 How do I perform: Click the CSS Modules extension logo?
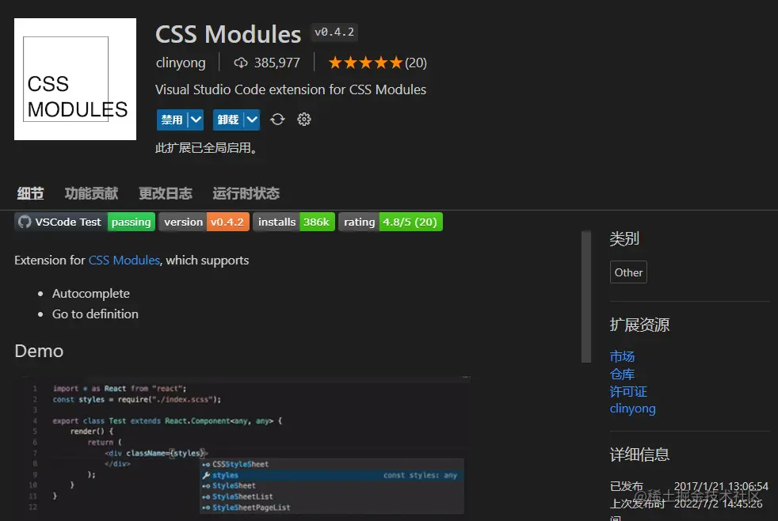pos(75,79)
